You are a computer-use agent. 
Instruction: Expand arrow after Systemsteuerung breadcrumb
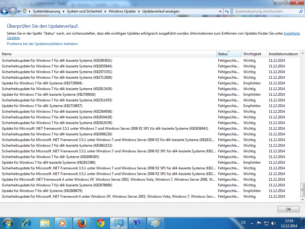(x=64, y=12)
